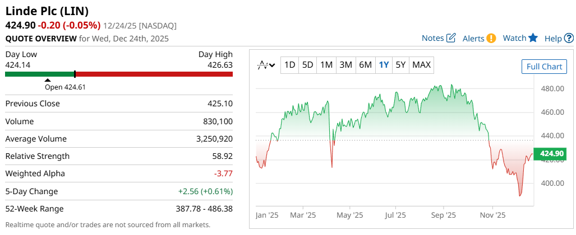Open the Full Chart button
The image size is (576, 235).
543,67
